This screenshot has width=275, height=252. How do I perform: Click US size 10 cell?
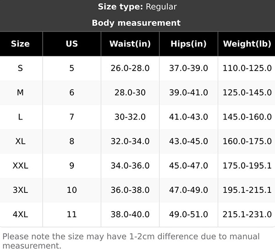point(72,190)
